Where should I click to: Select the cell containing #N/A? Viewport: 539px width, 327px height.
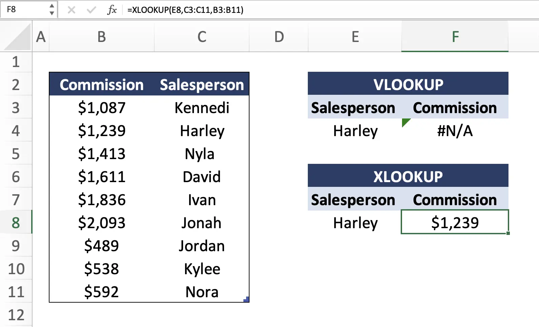pos(455,131)
